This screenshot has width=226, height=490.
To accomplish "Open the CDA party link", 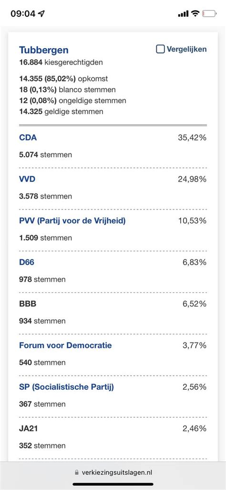I will [28, 138].
